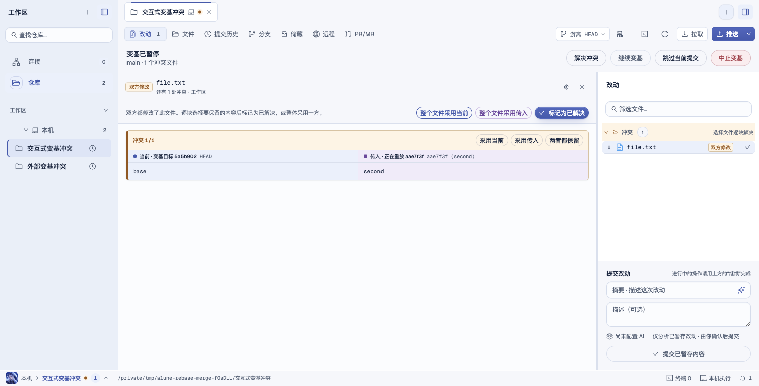The image size is (759, 386).
Task: Click the 中止变基 button
Action: click(x=730, y=58)
